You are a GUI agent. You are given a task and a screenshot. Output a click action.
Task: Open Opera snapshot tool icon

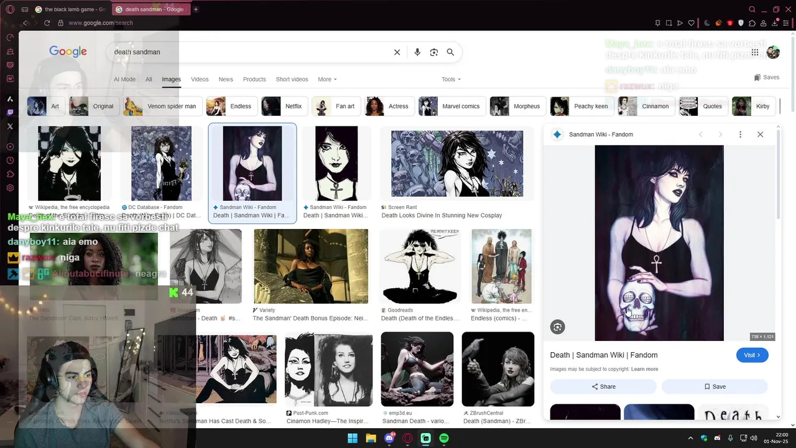coord(669,23)
